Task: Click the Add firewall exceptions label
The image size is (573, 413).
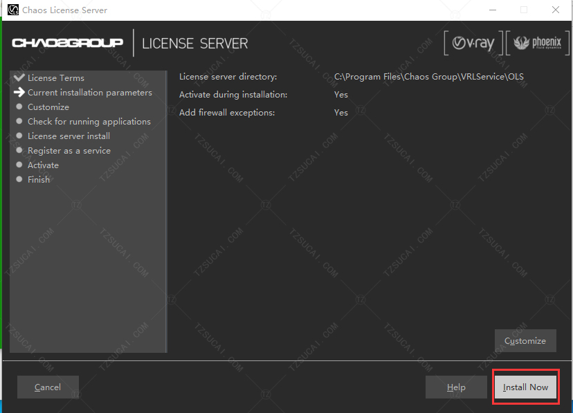Action: click(227, 113)
